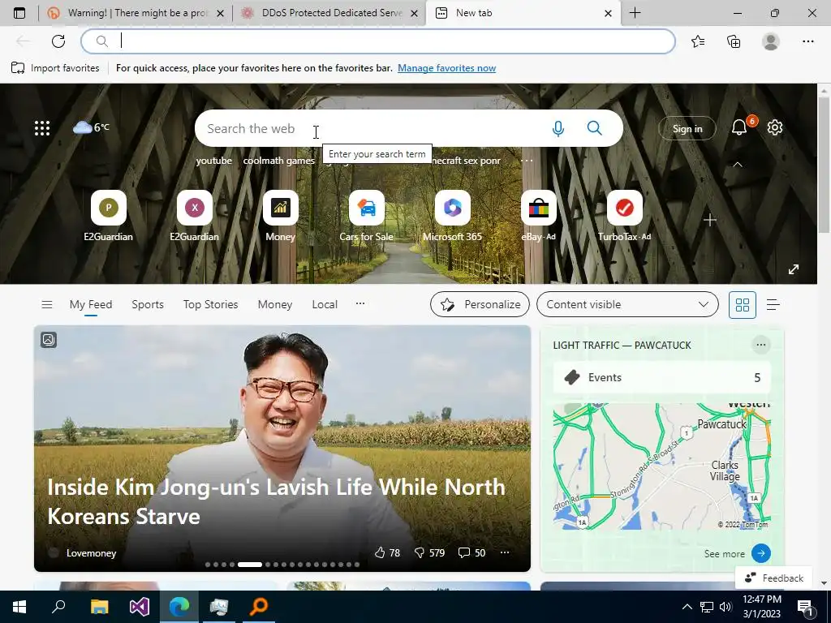Image resolution: width=831 pixels, height=623 pixels.
Task: Click the address bar input
Action: point(378,41)
